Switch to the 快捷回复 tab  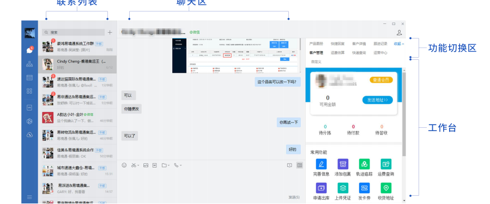337,44
